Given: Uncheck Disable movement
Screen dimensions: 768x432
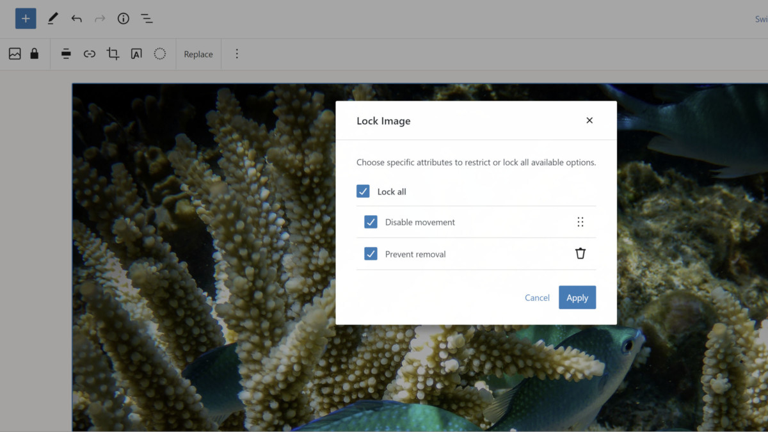Looking at the screenshot, I should pos(371,221).
